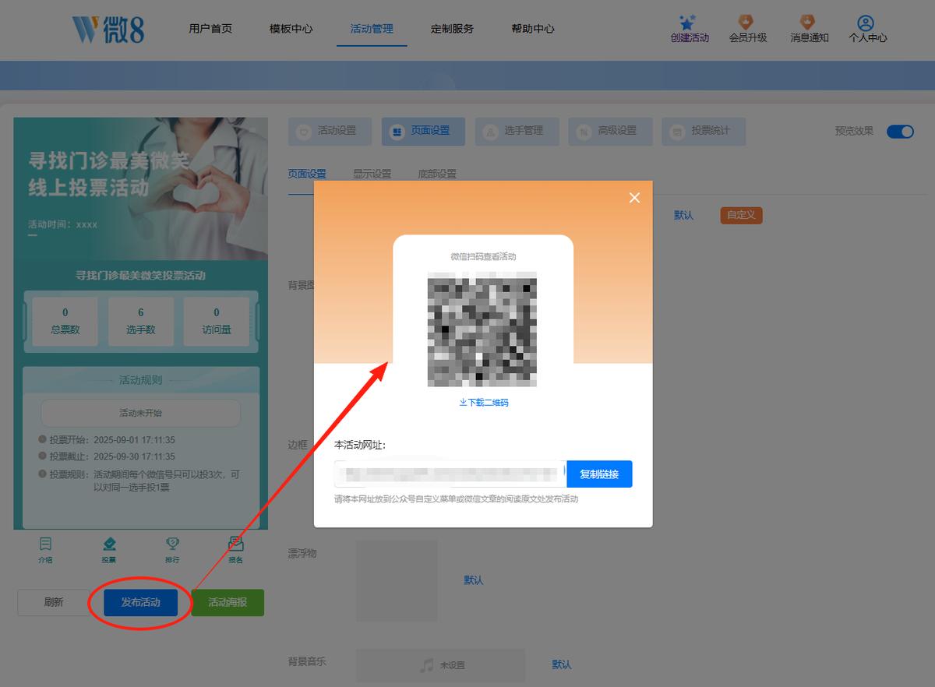Image resolution: width=935 pixels, height=687 pixels.
Task: Tap the 报名 icon in preview
Action: 235,544
